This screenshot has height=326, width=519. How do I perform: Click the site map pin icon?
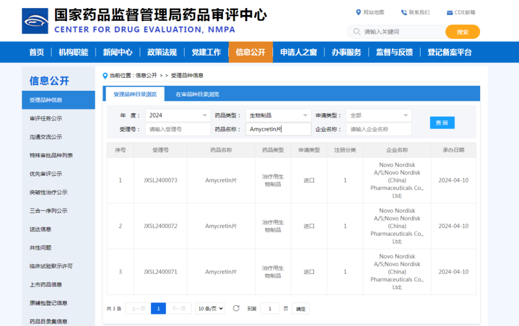[358, 12]
